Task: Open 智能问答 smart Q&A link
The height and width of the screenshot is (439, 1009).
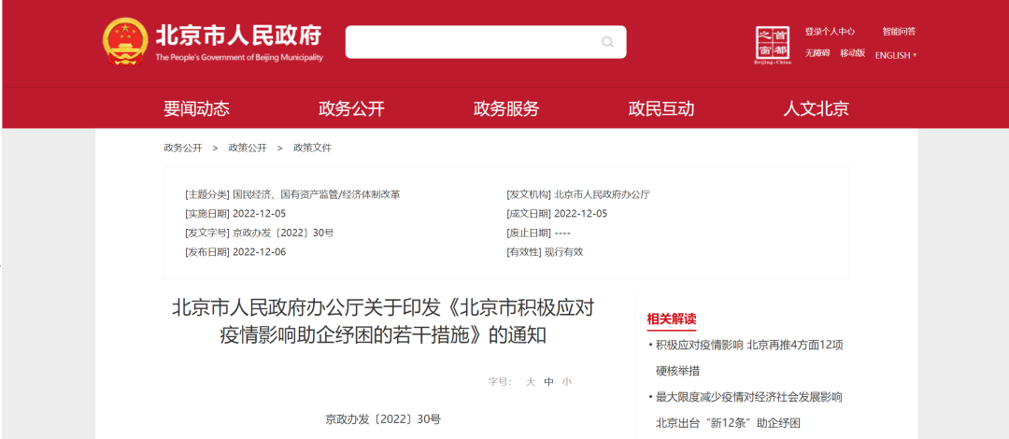Action: pos(899,32)
